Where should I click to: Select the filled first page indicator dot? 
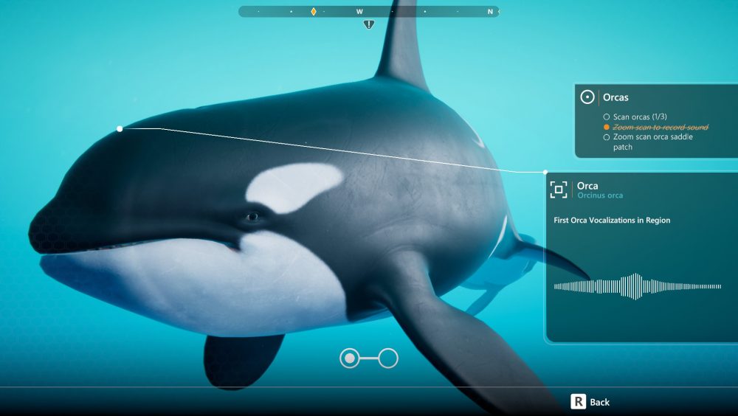350,358
